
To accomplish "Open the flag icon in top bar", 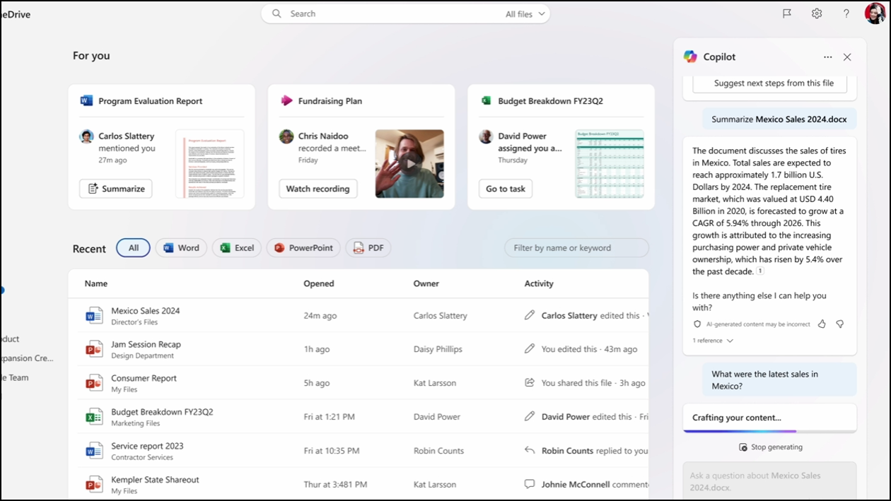I will pyautogui.click(x=787, y=13).
